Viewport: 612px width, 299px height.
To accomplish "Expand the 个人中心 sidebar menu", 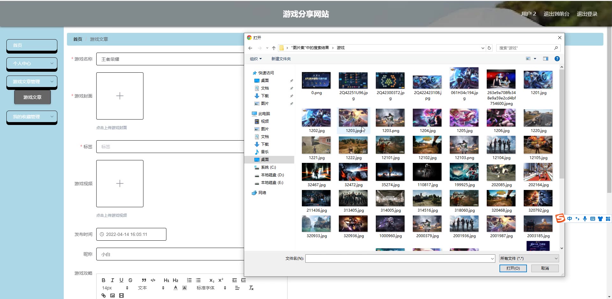I will pyautogui.click(x=32, y=63).
